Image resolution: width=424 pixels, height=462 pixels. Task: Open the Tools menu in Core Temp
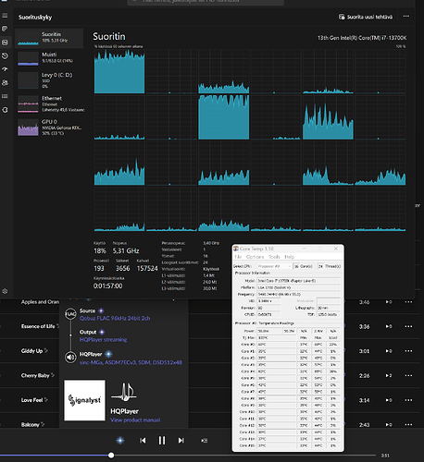[274, 257]
